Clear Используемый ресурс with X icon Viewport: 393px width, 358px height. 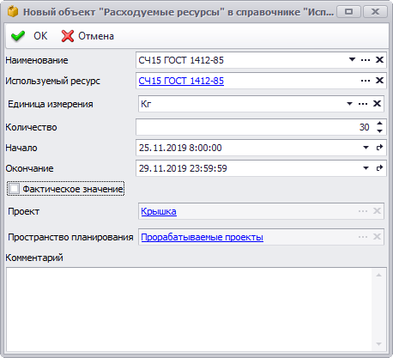(379, 81)
